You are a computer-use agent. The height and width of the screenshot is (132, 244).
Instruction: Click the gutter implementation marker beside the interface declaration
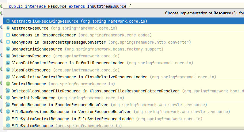coord(1,6)
